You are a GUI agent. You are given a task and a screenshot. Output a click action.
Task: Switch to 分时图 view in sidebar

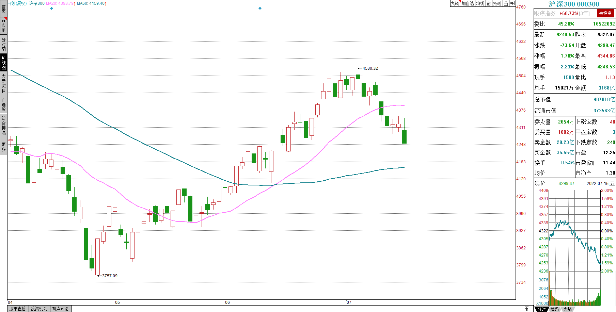coord(3,44)
